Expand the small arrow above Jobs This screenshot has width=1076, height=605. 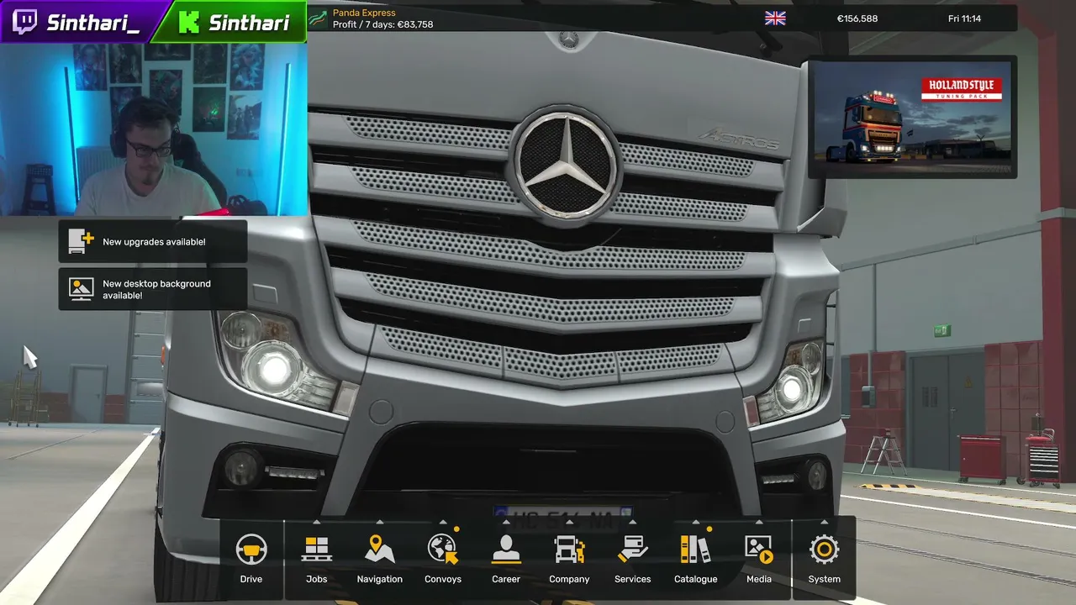coord(317,523)
